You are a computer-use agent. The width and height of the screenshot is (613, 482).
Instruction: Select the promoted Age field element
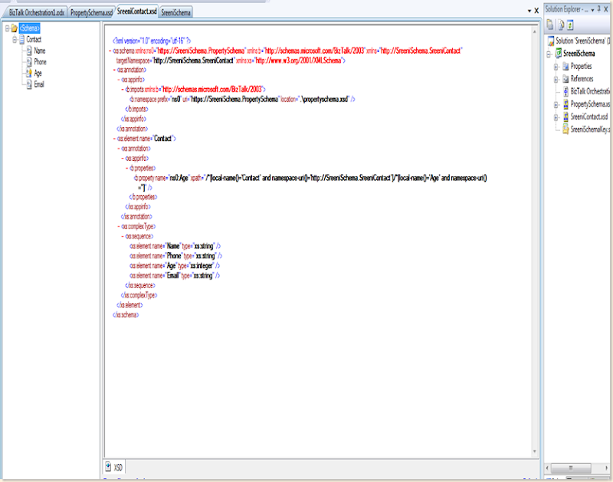(38, 73)
